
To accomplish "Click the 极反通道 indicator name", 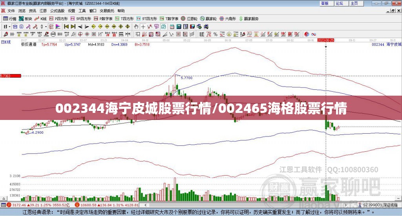I will [29, 44].
